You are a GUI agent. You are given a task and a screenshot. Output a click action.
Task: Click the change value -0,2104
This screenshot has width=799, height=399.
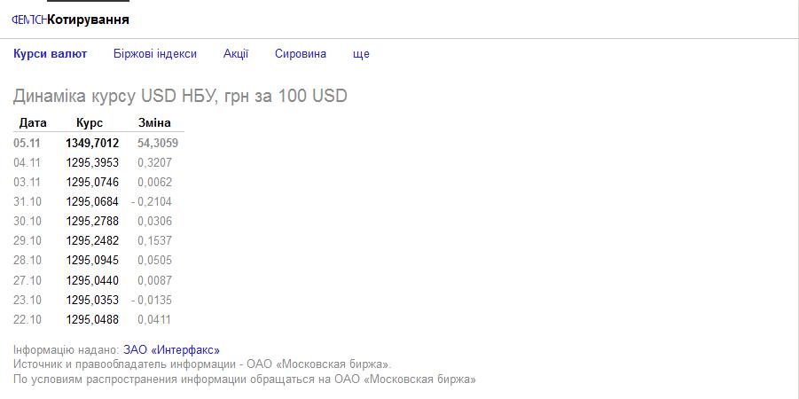point(152,201)
